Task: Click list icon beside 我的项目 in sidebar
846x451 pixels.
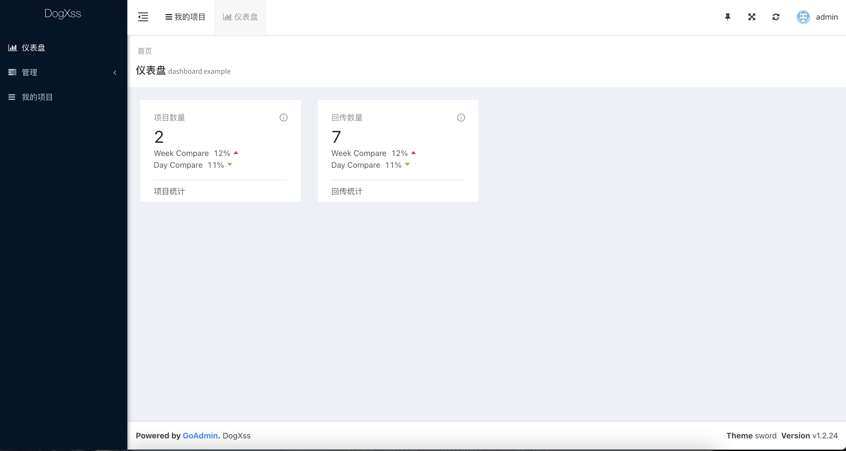Action: click(12, 97)
